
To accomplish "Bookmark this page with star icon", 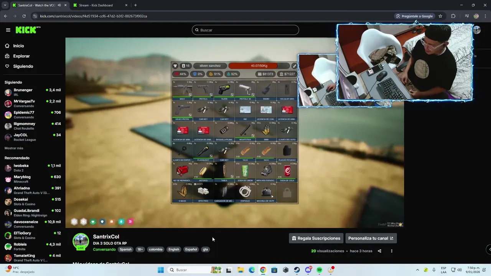I will point(440,16).
